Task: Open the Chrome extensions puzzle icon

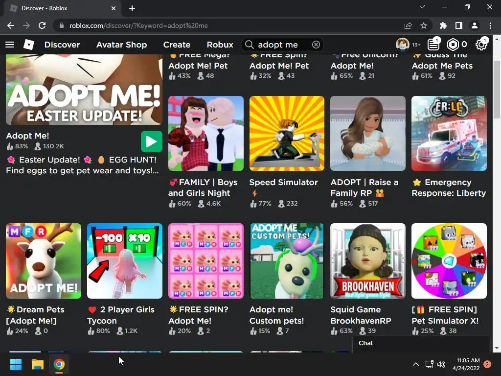Action: pyautogui.click(x=443, y=25)
